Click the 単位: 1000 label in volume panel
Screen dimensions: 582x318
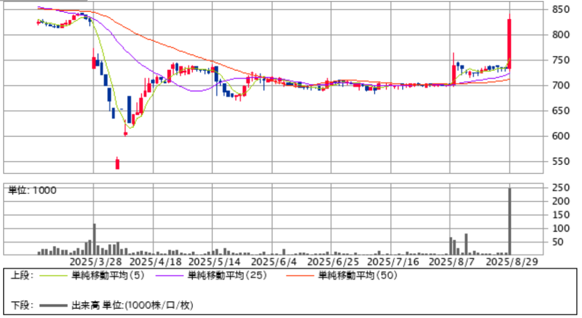(32, 191)
